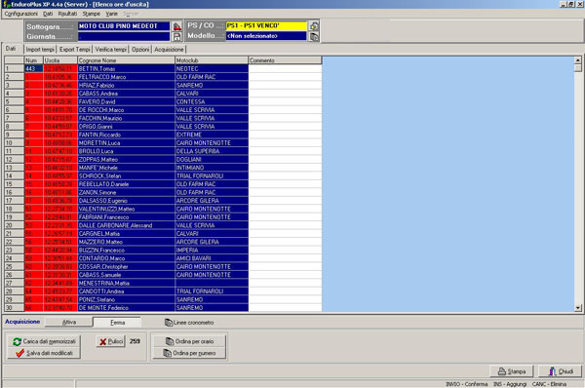
Task: Click the Pulisci red X button
Action: click(111, 341)
